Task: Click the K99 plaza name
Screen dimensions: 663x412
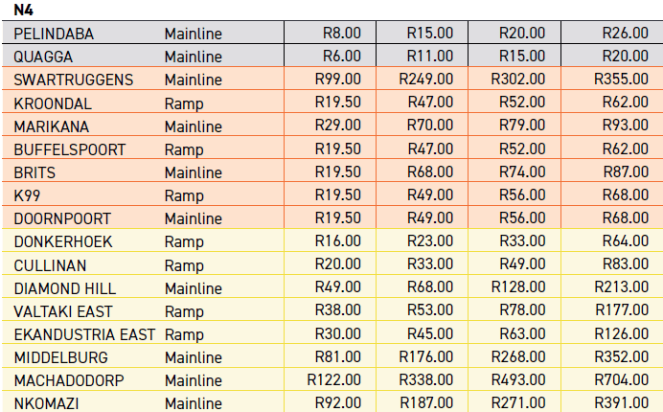Action: tap(28, 195)
